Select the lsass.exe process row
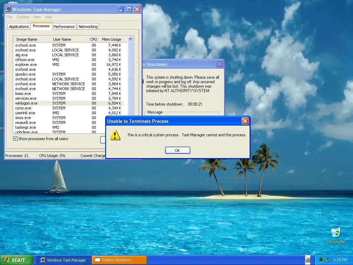Image resolution: width=353 pixels, height=265 pixels. click(68, 94)
